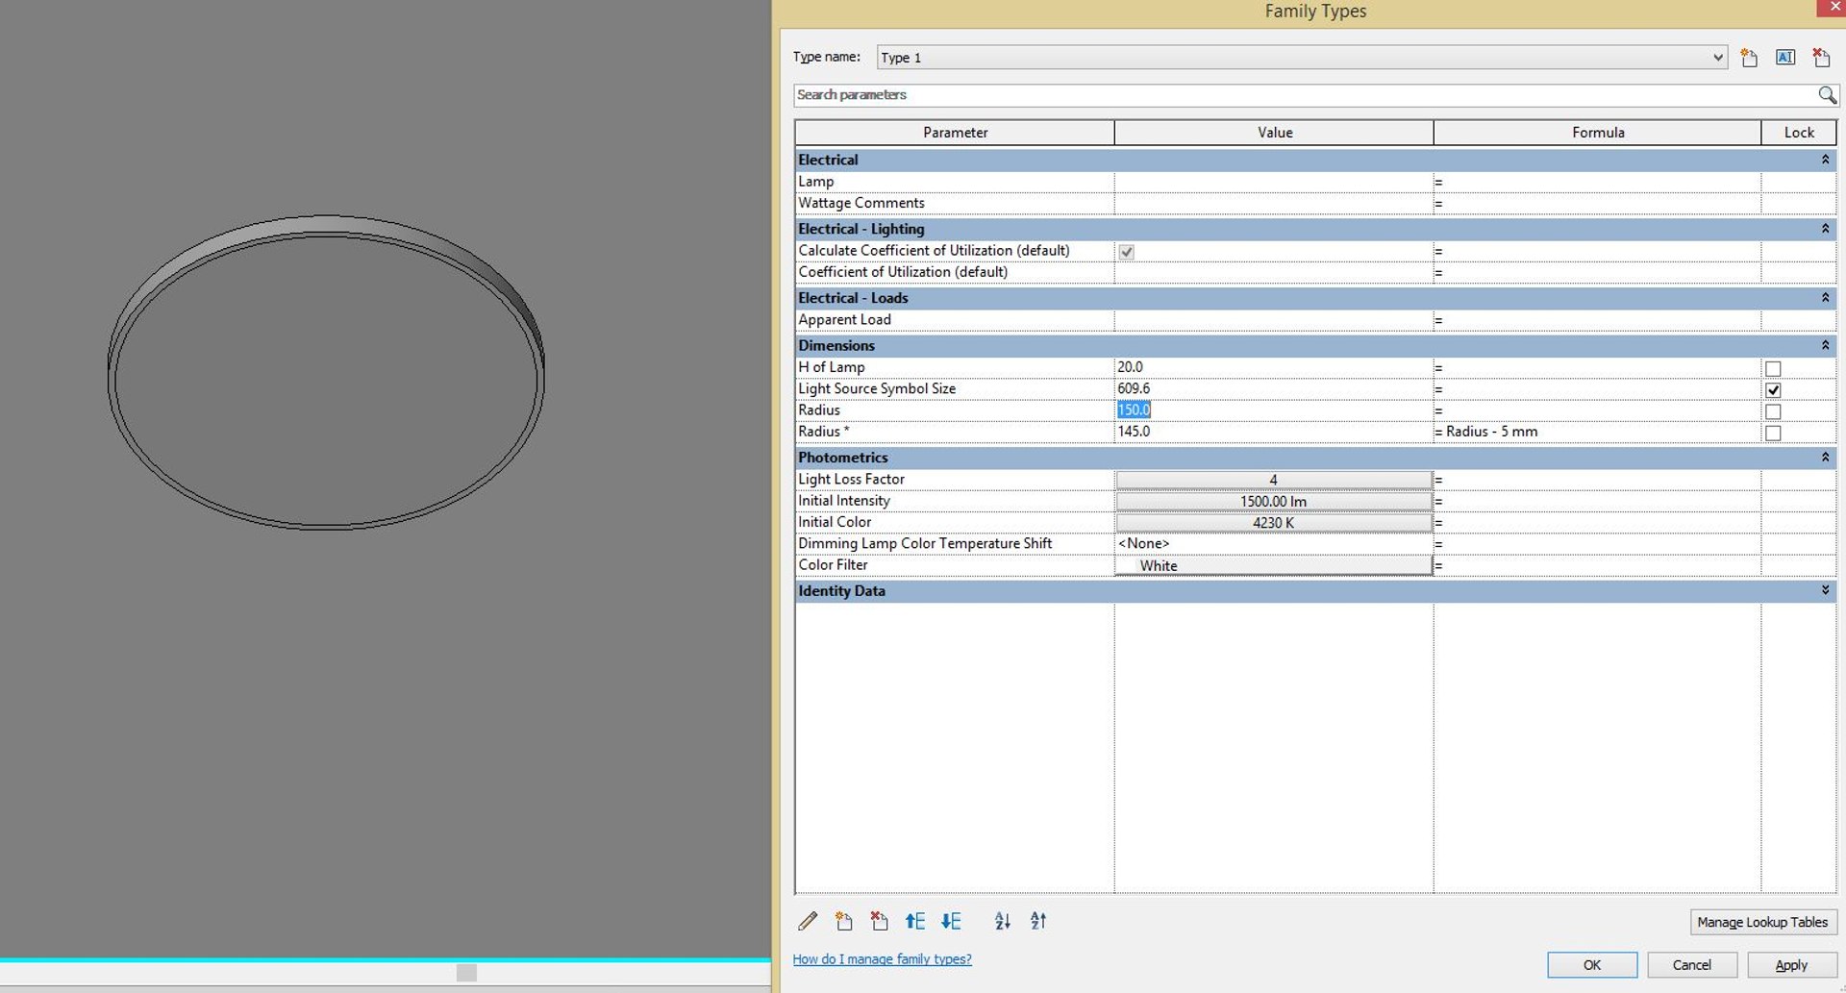Click the Initial Color 4230 K button
Screen dimensions: 1846x993
pyautogui.click(x=1273, y=523)
